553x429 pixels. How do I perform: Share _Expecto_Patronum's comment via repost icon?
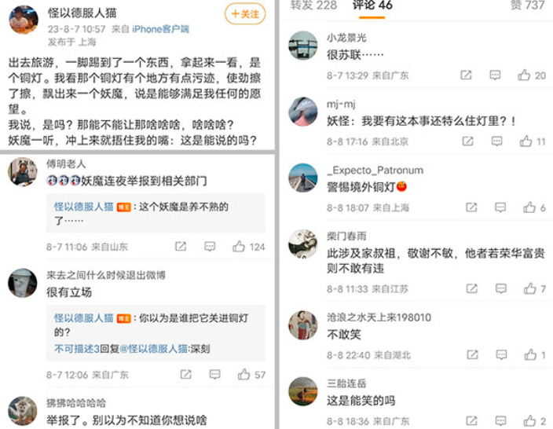tap(471, 207)
